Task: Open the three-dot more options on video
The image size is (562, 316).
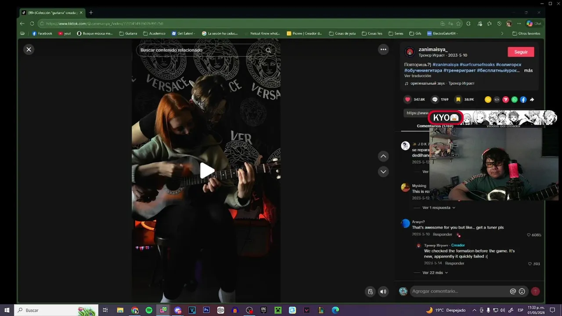Action: pos(383,50)
